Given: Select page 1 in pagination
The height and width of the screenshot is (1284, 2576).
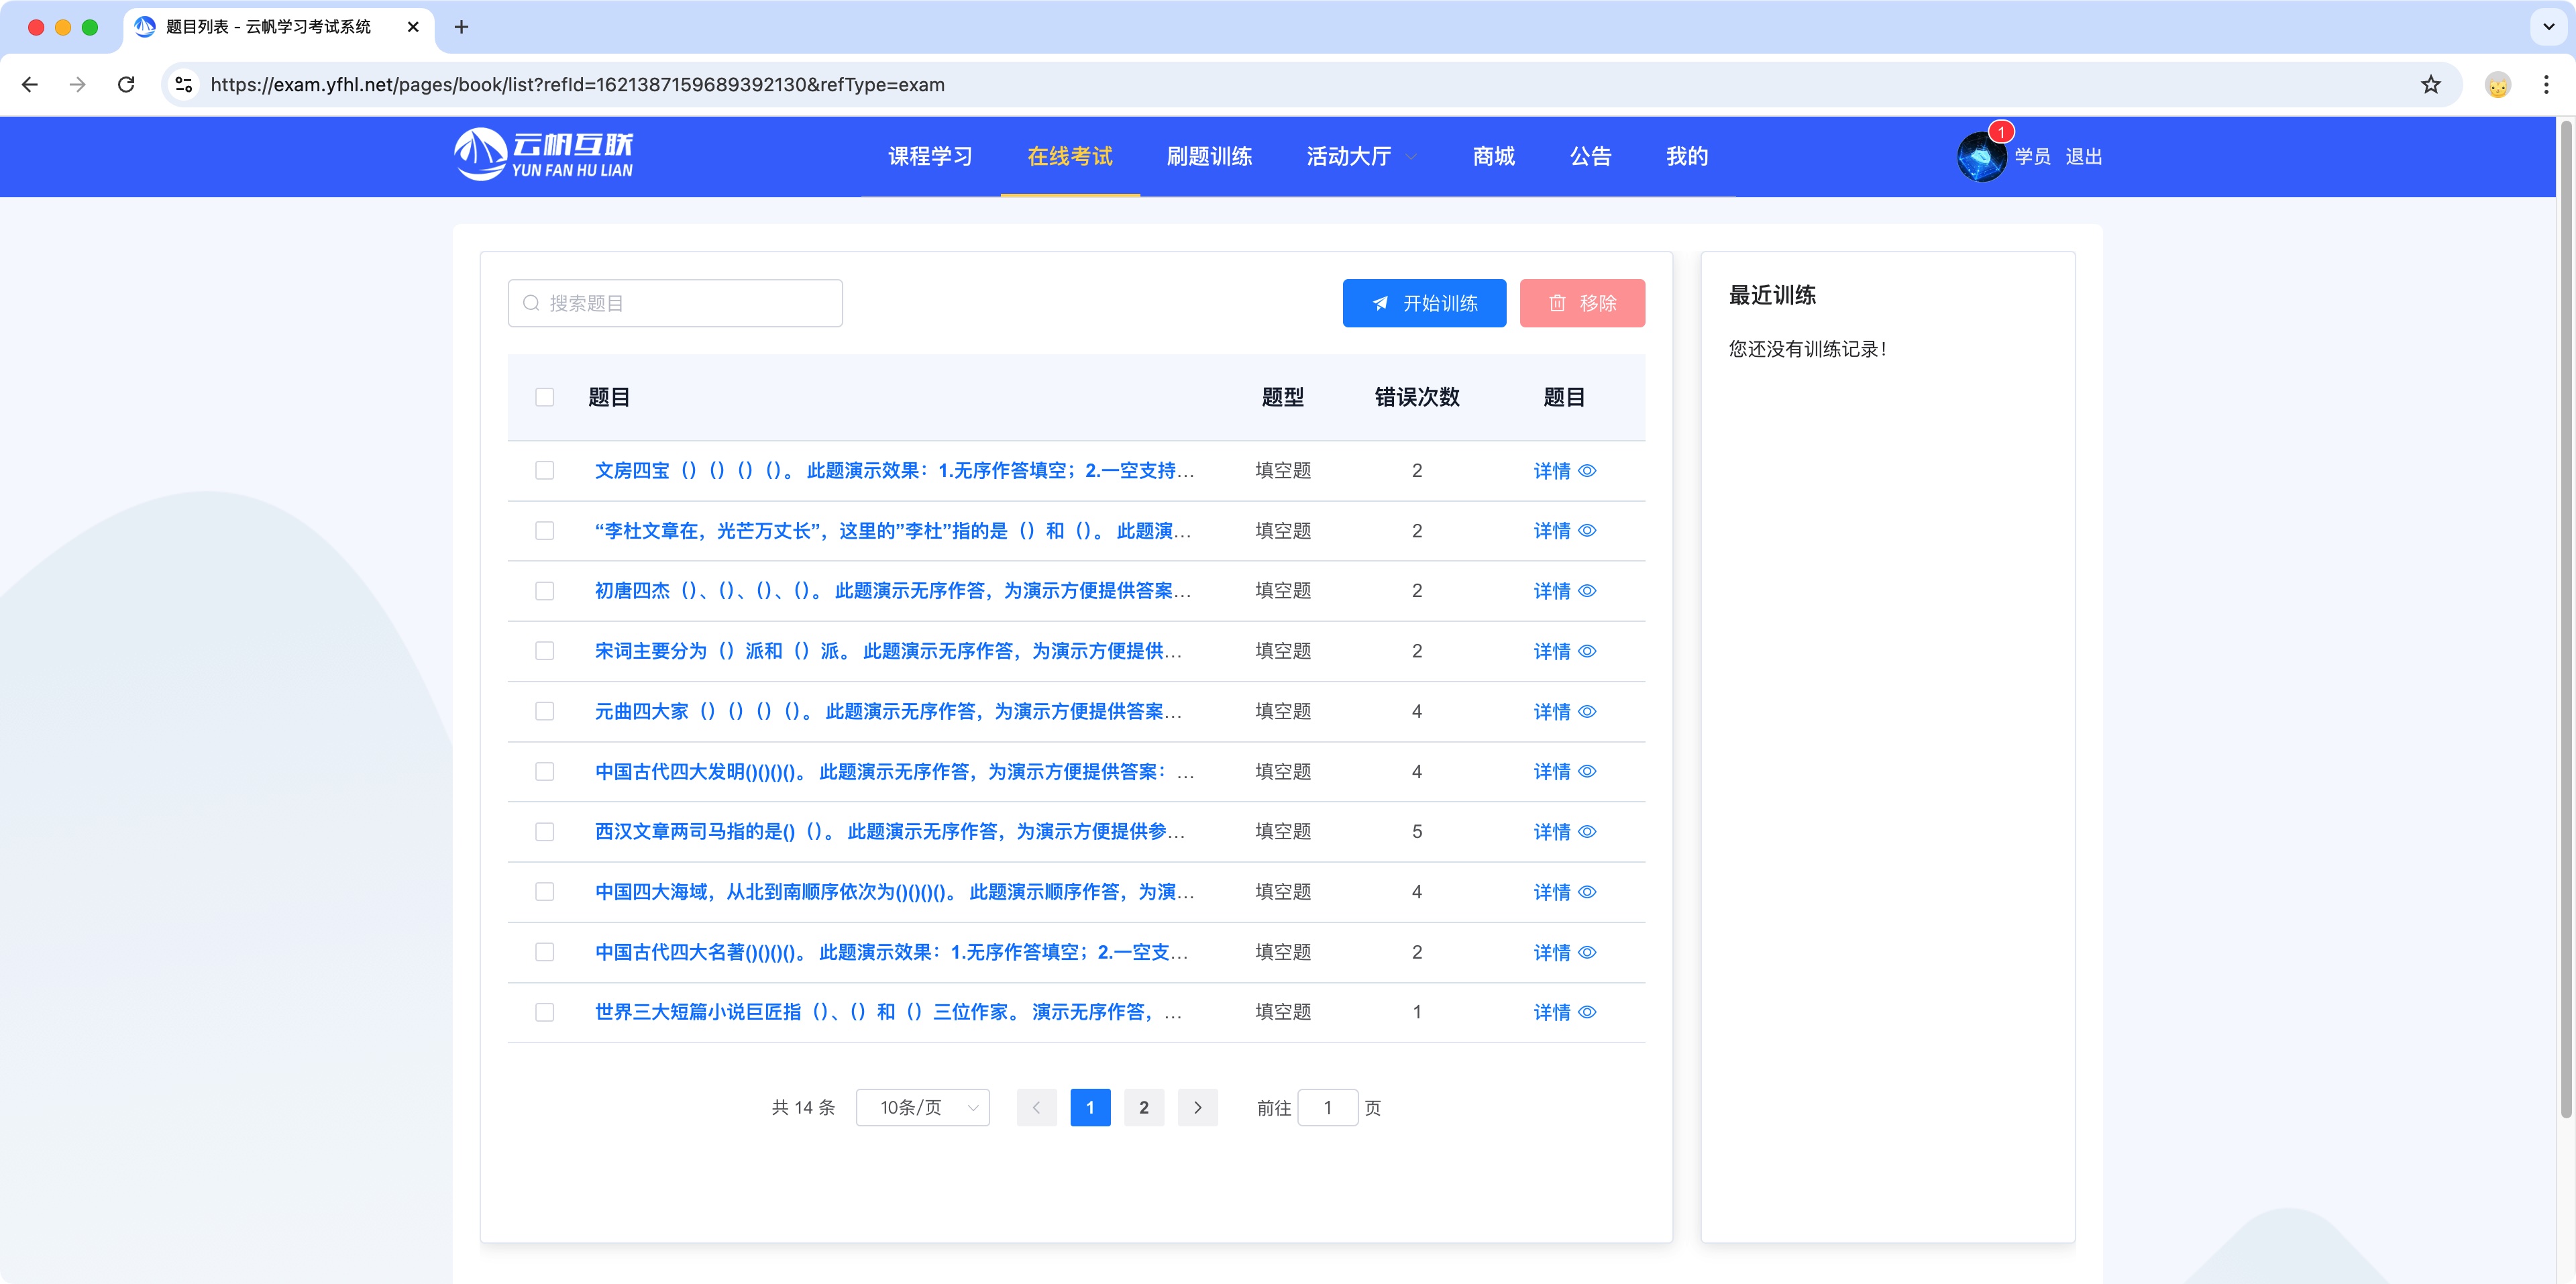Looking at the screenshot, I should (1090, 1107).
